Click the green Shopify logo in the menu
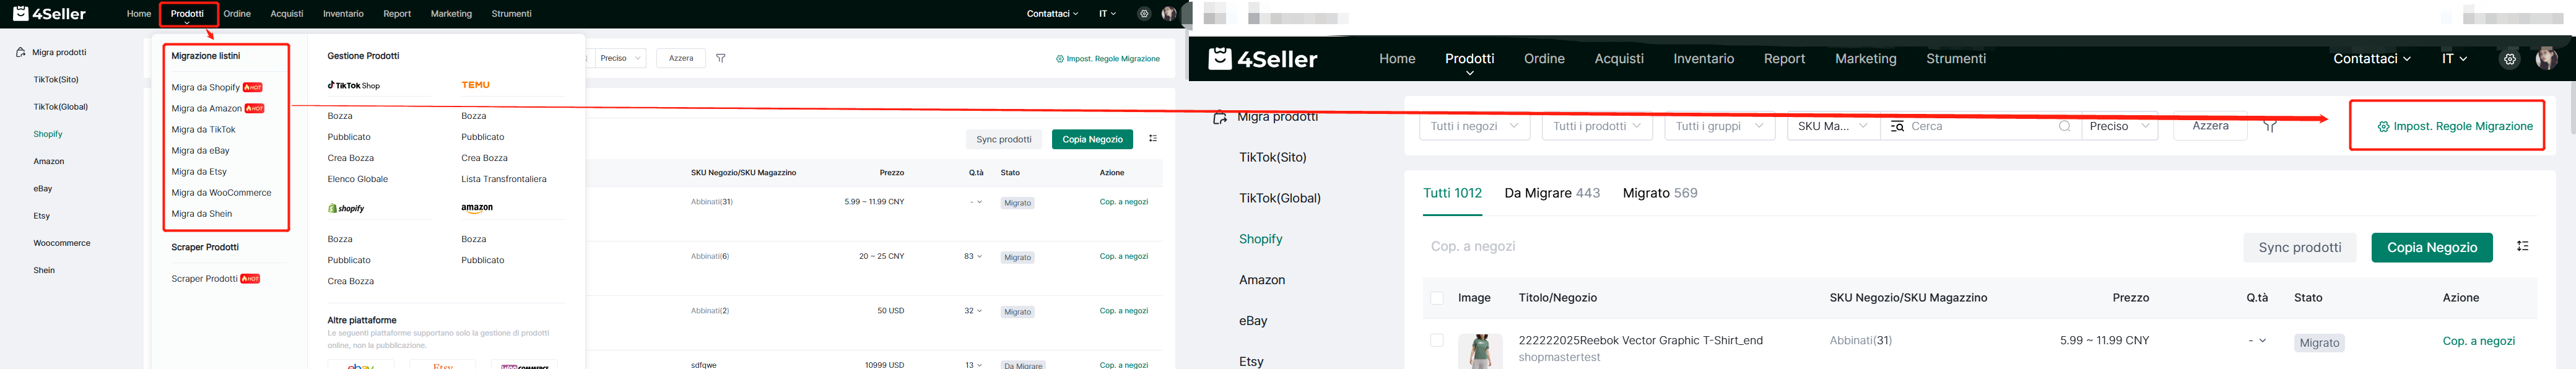 [x=346, y=208]
